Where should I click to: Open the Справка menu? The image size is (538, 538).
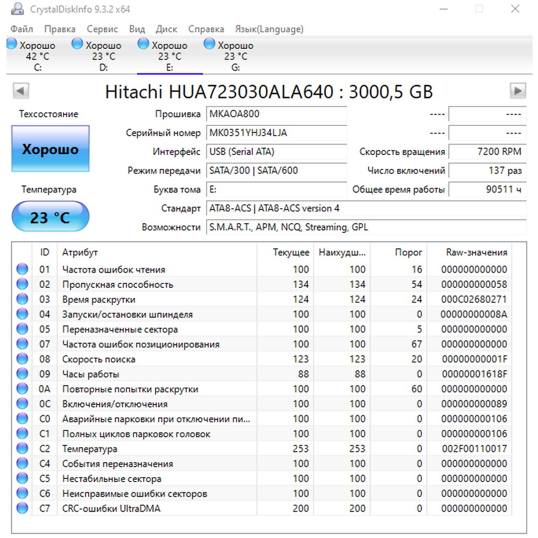[x=206, y=29]
